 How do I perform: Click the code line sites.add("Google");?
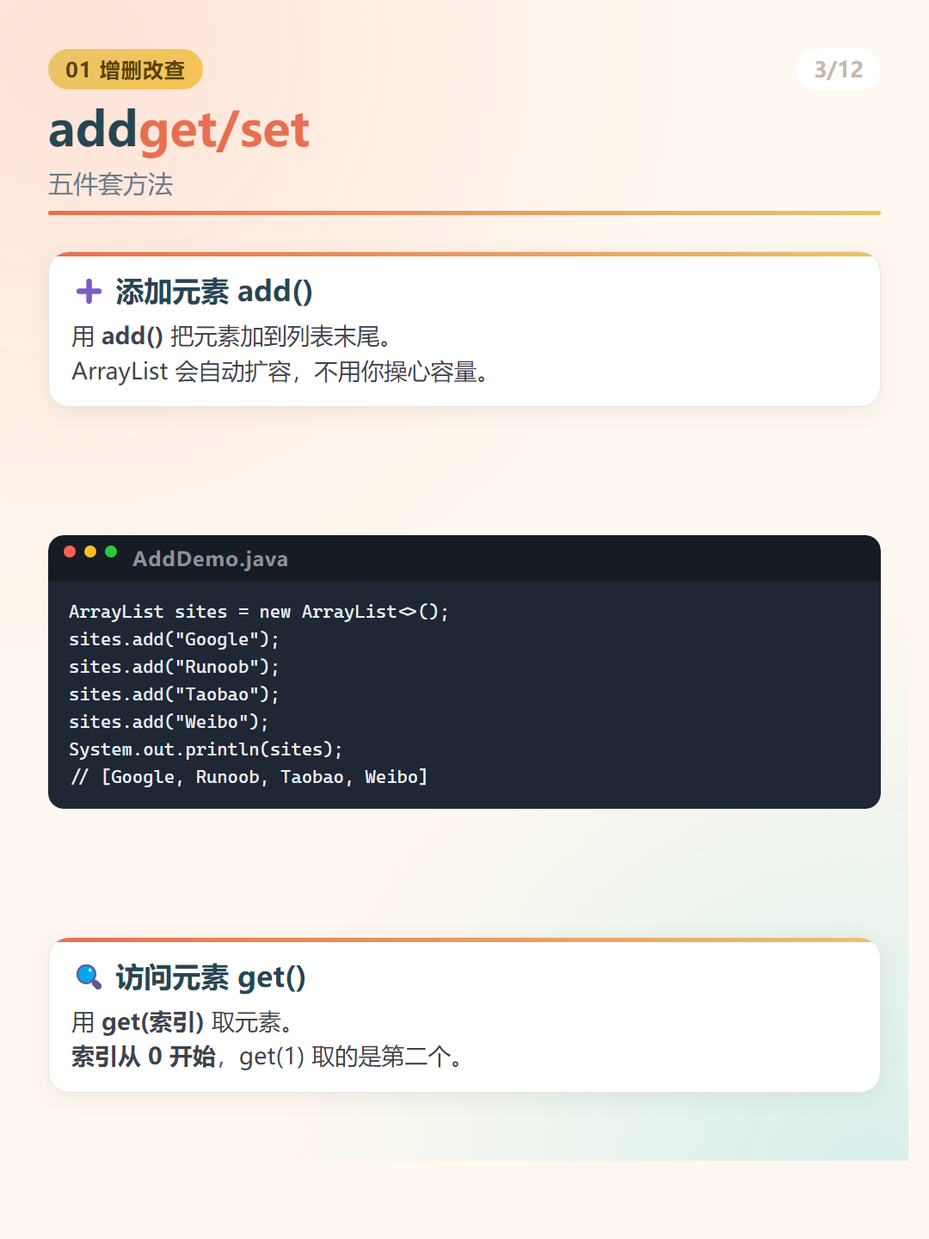click(174, 639)
